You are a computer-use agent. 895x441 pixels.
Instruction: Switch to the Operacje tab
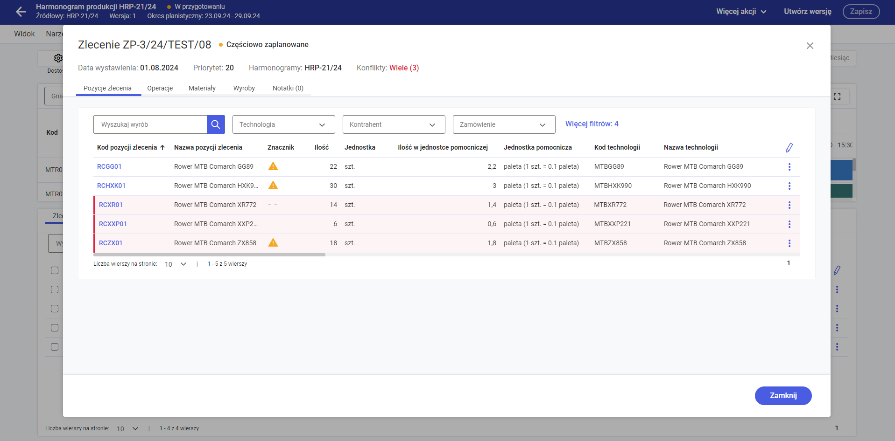(x=160, y=88)
